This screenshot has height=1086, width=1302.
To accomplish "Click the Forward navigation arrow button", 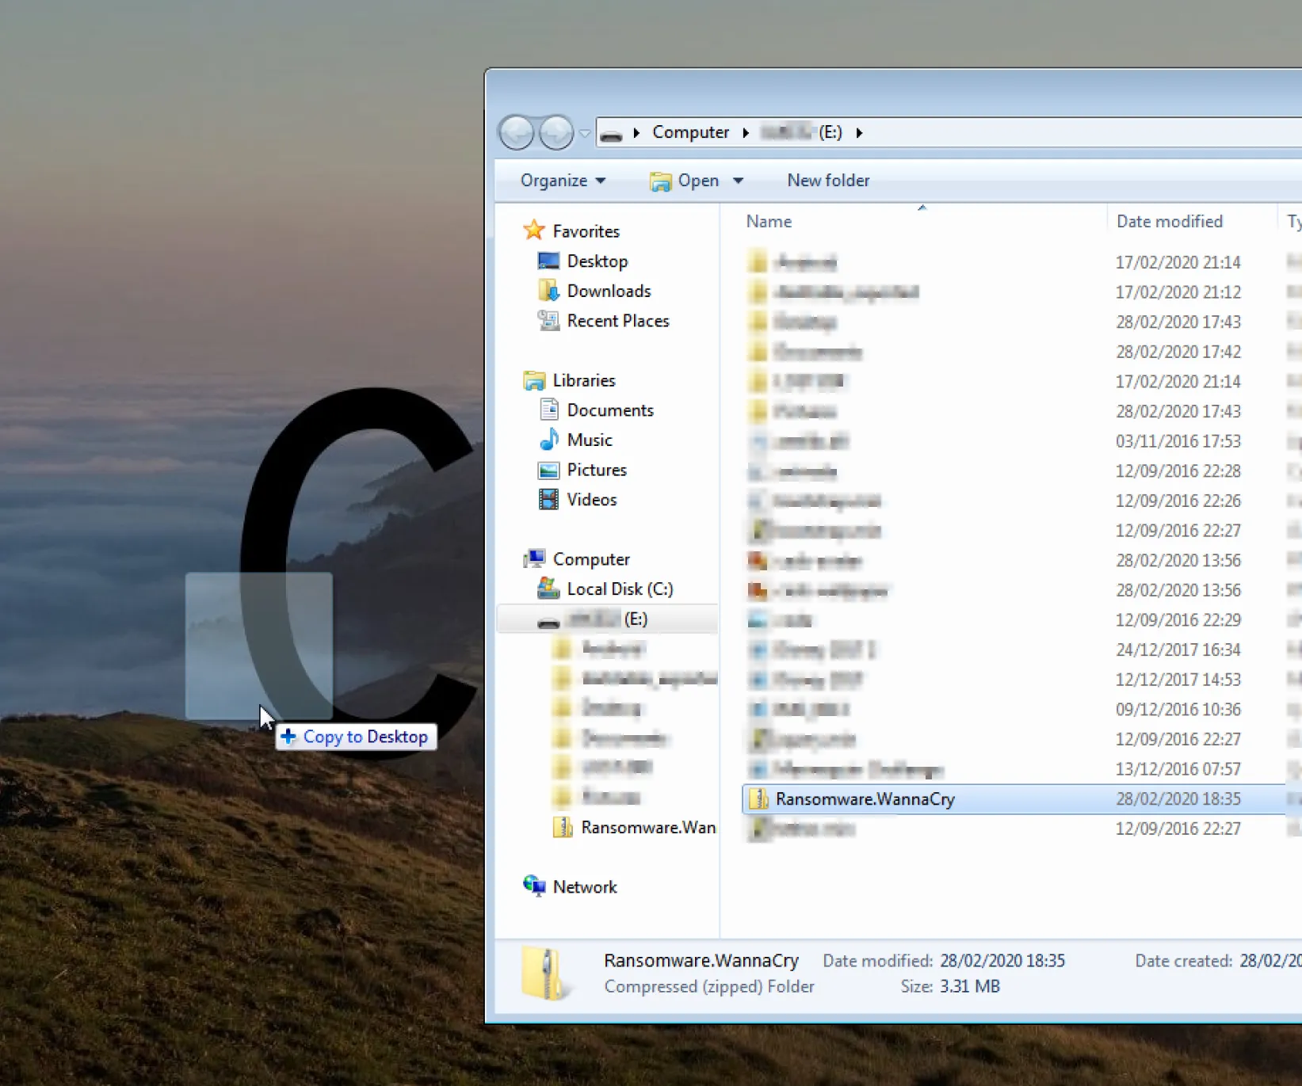I will 556,132.
